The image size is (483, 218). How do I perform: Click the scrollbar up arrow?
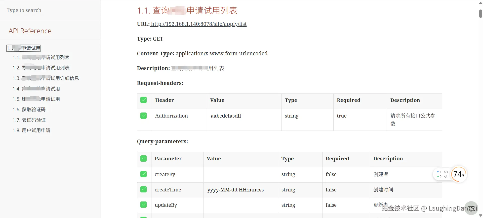pyautogui.click(x=480, y=3)
